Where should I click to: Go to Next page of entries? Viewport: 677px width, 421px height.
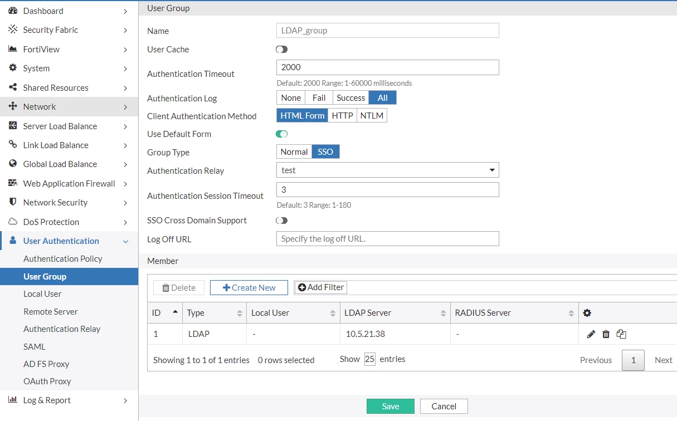[663, 360]
